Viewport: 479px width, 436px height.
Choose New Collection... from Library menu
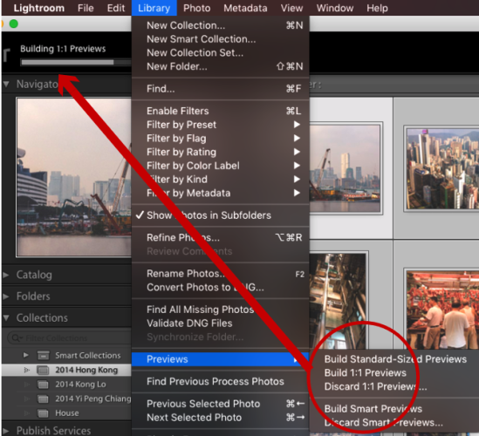[x=220, y=25]
